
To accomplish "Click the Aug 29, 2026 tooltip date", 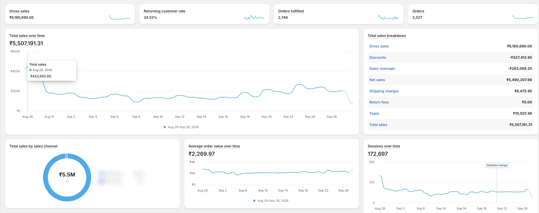I will [42, 70].
